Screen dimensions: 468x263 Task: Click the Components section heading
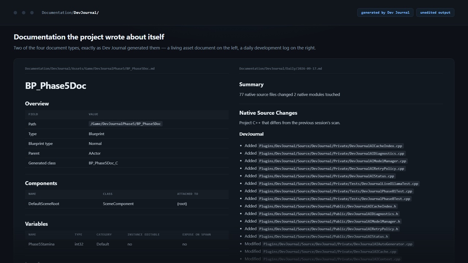click(41, 183)
